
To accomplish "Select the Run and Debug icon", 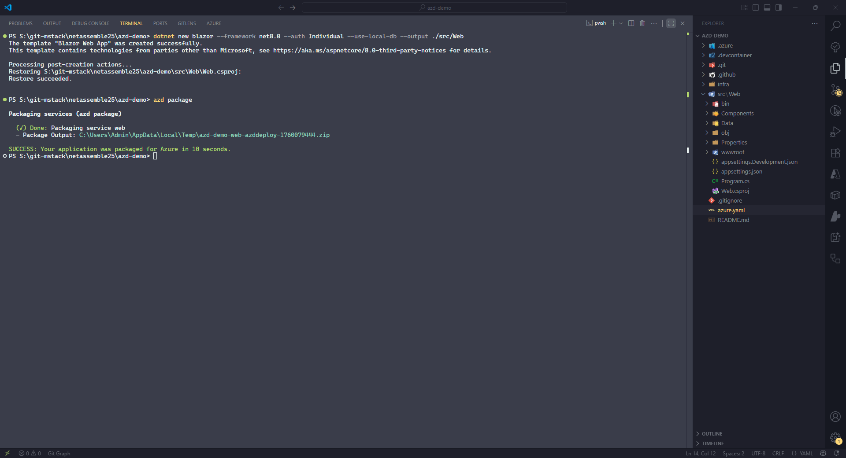I will [x=835, y=132].
